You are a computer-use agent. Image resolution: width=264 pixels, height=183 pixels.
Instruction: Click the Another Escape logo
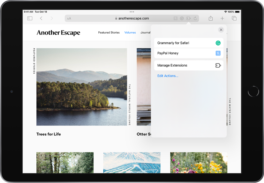click(58, 33)
